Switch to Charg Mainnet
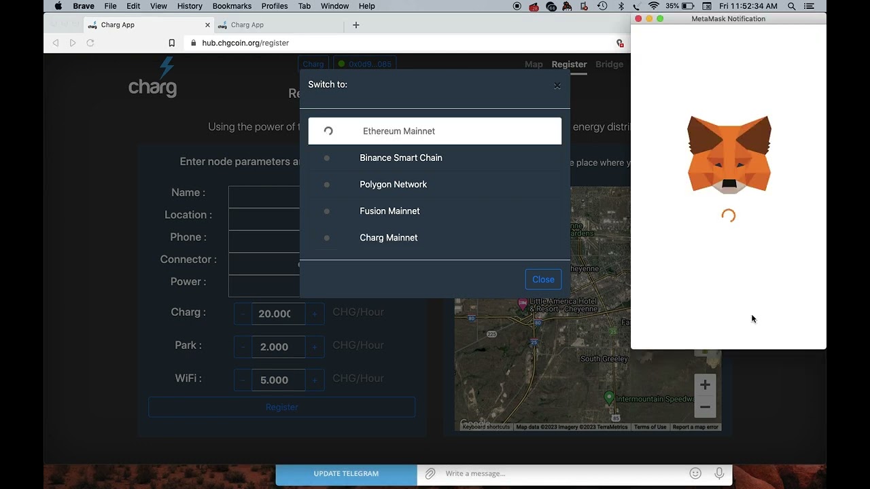 [x=388, y=238]
